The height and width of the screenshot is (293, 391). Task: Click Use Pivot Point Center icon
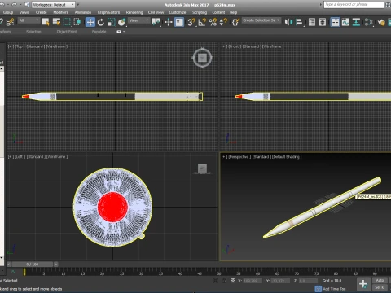click(x=156, y=22)
